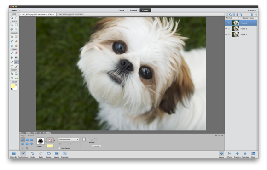267x170 pixels.
Task: Select the Type tool
Action: (x=12, y=67)
